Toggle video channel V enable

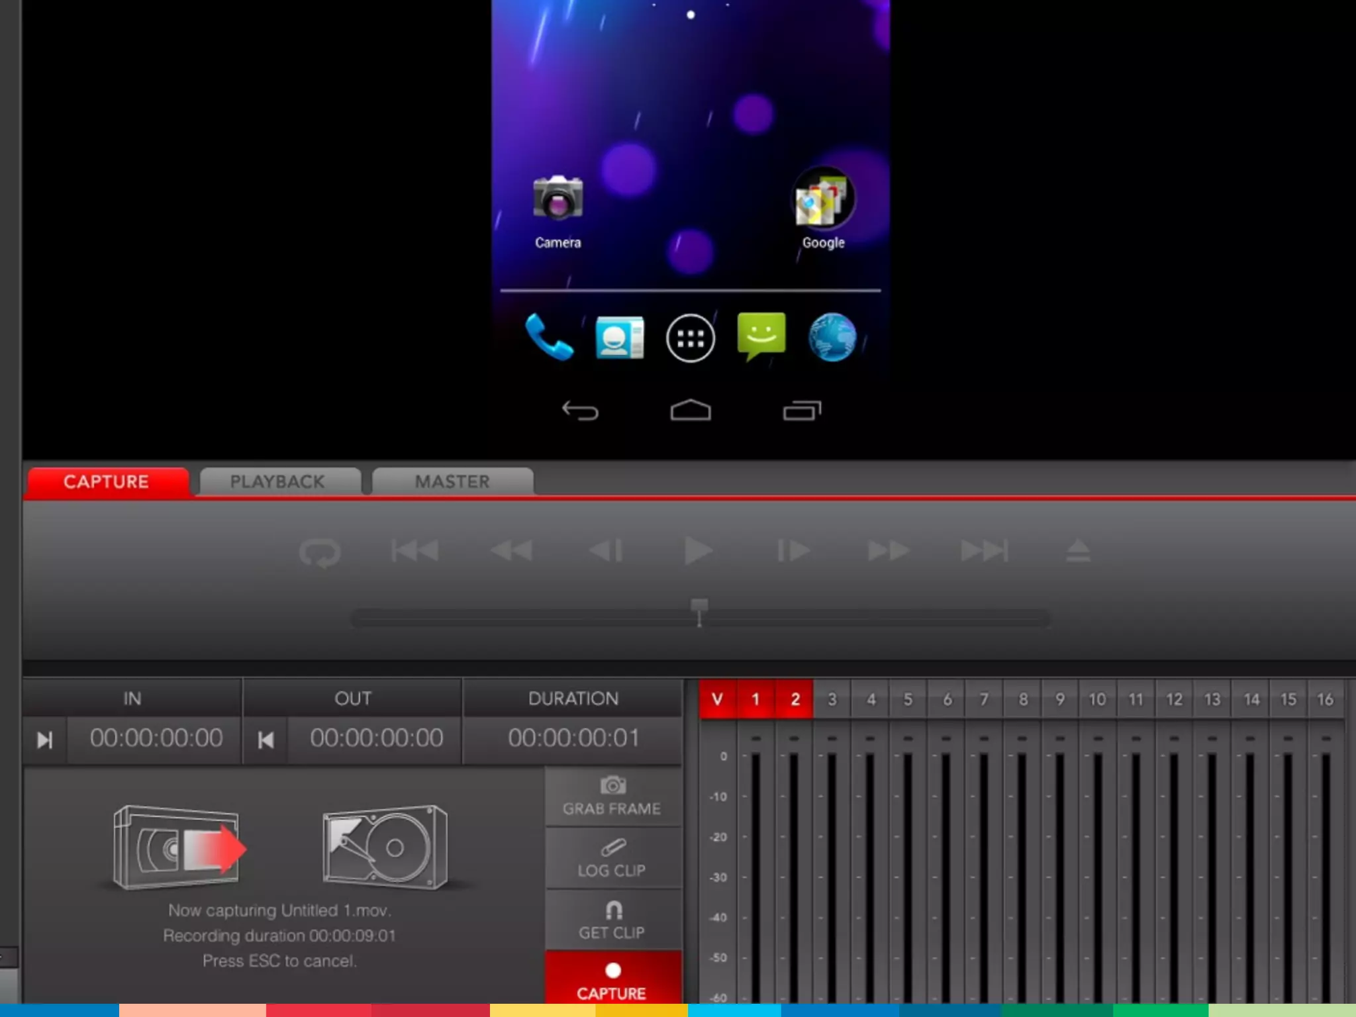[x=717, y=699]
